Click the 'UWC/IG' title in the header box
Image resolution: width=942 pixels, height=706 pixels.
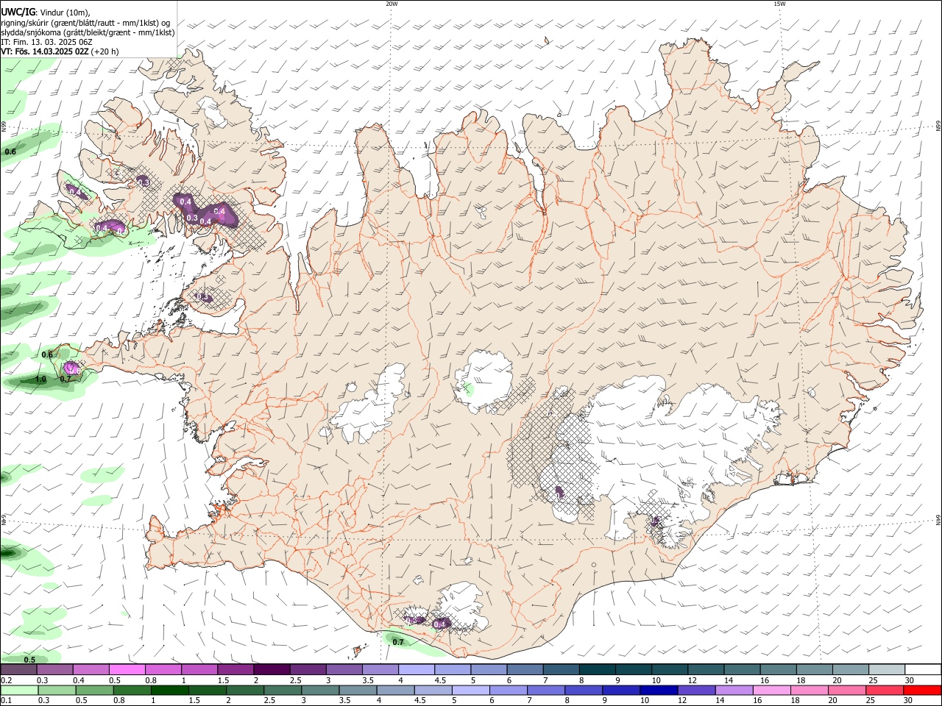click(18, 13)
